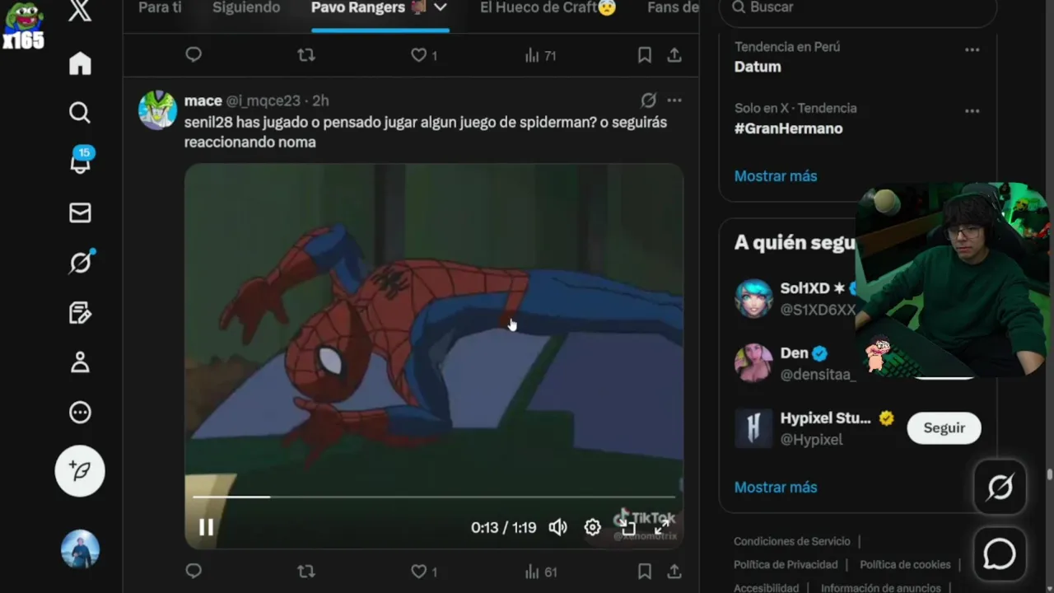Open floating Grok button
1054x593 pixels.
[x=1000, y=488]
